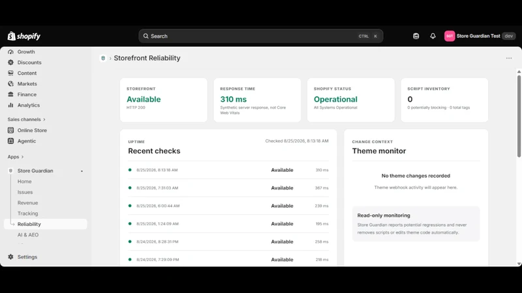
Task: Click the Read-only monitoring notice
Action: click(x=416, y=223)
